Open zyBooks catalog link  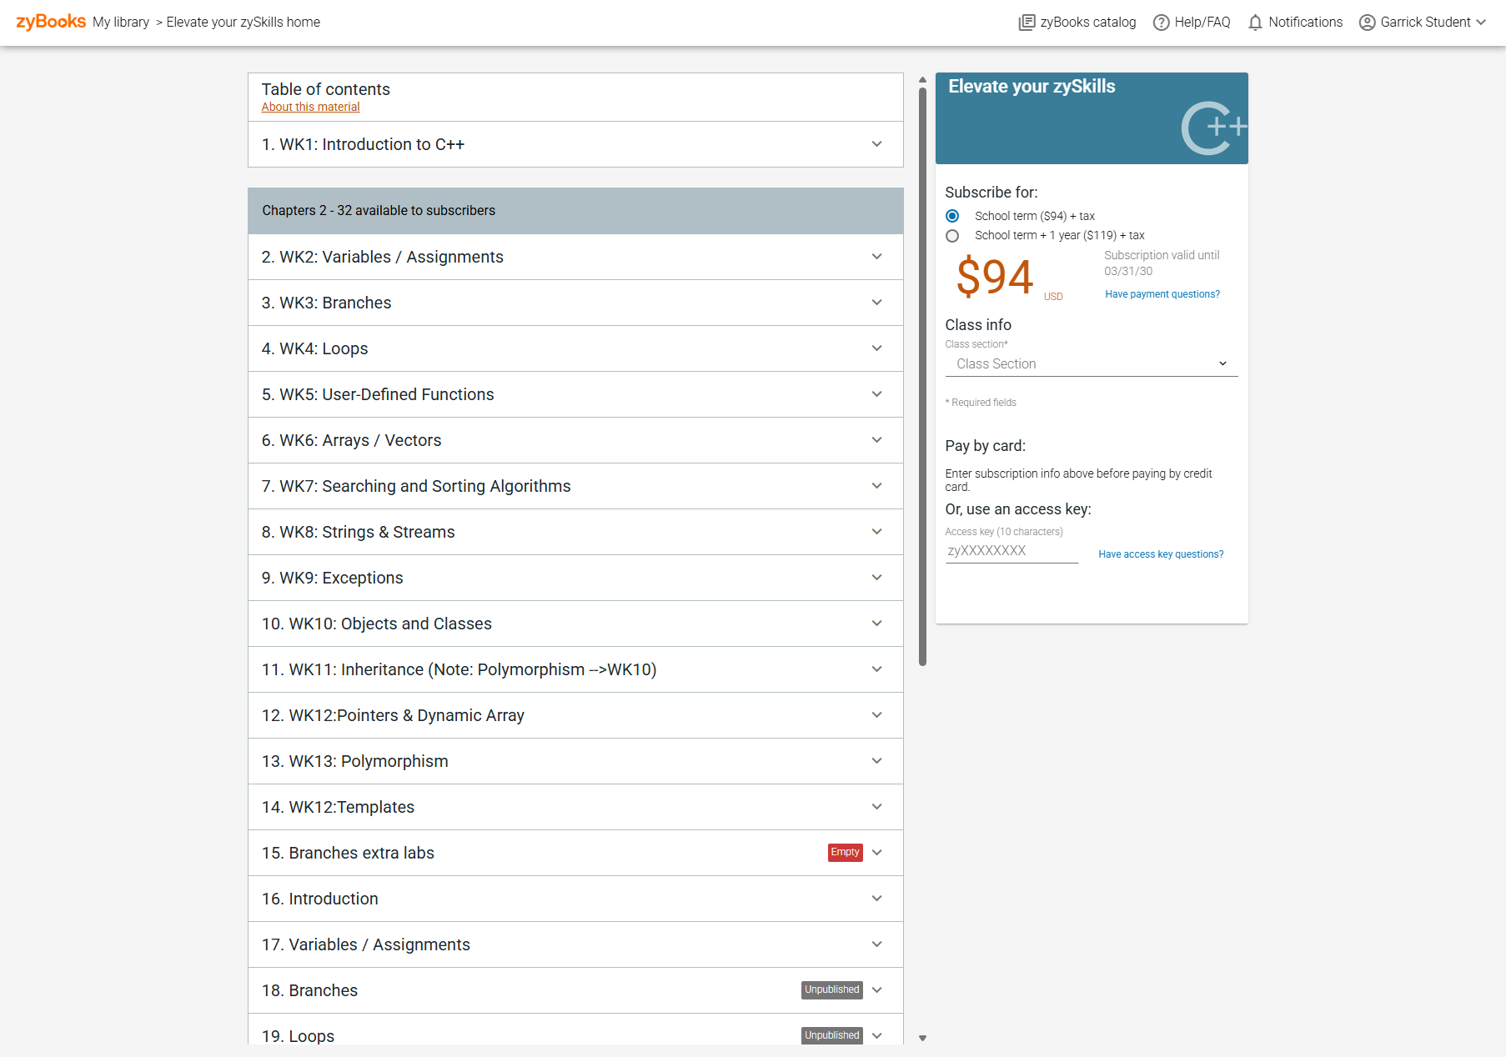[x=1077, y=23]
